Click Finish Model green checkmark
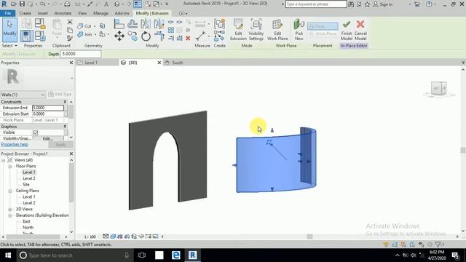The width and height of the screenshot is (466, 262). point(347,30)
